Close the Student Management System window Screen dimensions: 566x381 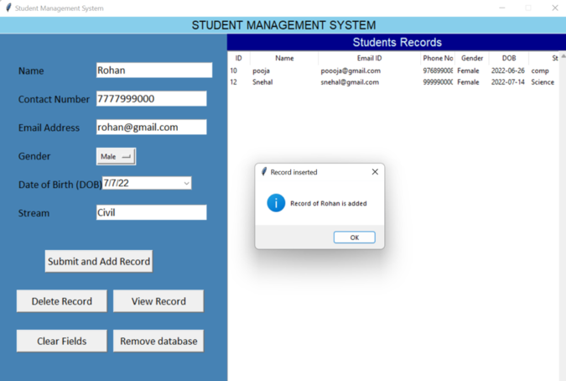click(555, 8)
